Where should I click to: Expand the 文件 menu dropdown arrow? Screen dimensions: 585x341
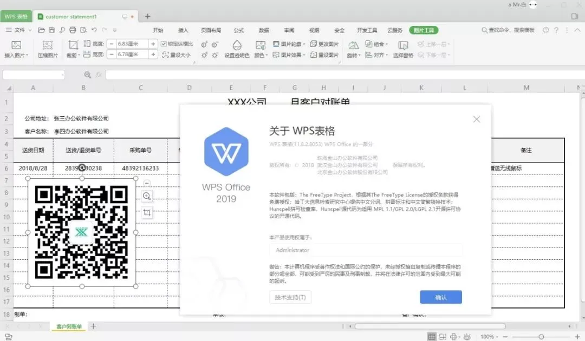click(x=30, y=30)
